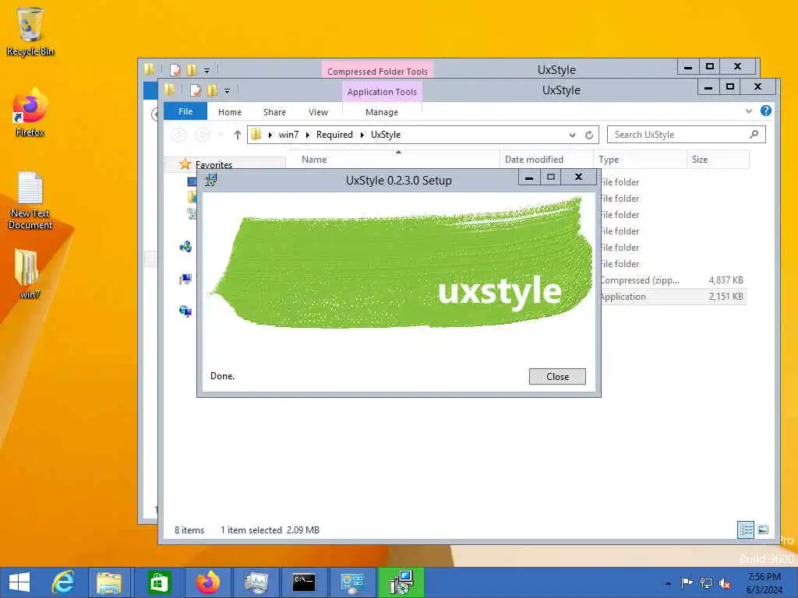Expand the arrow after win7 breadcrumb
Viewport: 798px width, 598px height.
307,135
